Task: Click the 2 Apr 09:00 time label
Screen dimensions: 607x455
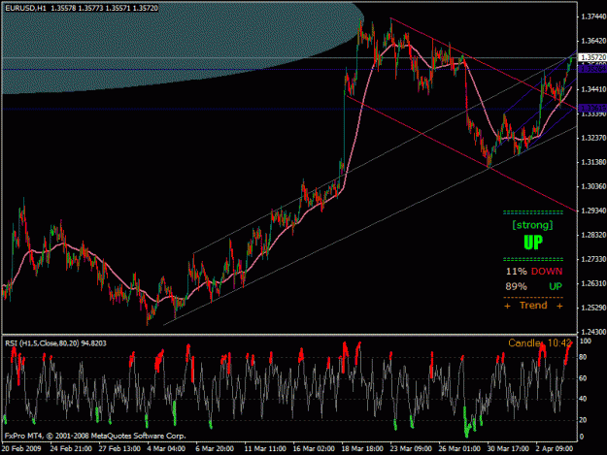Action: click(x=555, y=449)
